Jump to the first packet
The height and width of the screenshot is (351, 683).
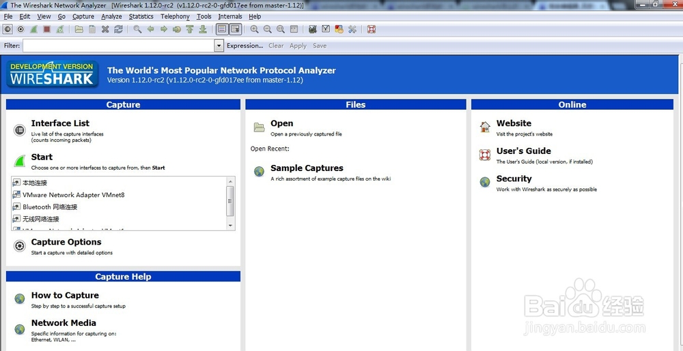tap(189, 29)
